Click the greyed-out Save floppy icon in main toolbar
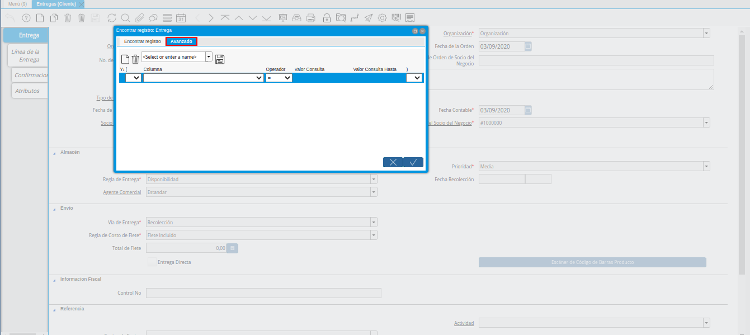750x335 pixels. 95,18
